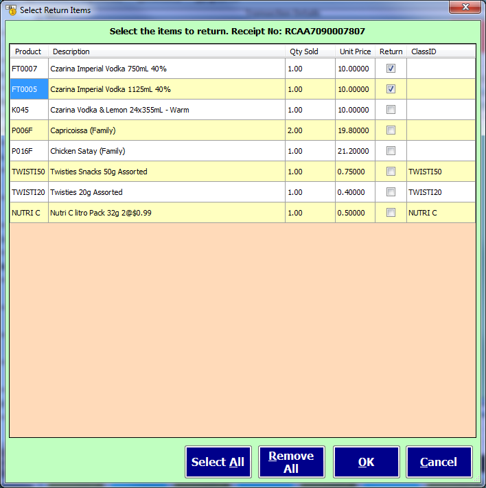Screen dimensions: 486x488
Task: Click the Product column header
Action: click(29, 51)
